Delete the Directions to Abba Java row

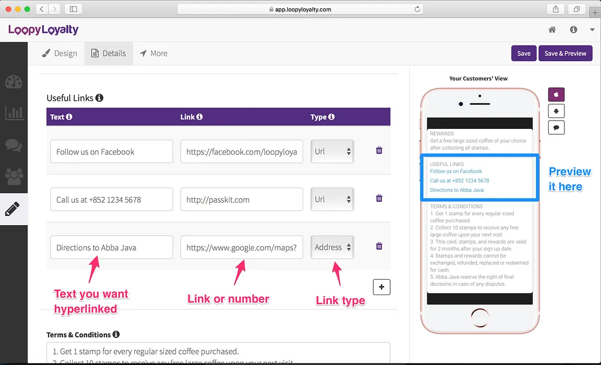pyautogui.click(x=379, y=246)
